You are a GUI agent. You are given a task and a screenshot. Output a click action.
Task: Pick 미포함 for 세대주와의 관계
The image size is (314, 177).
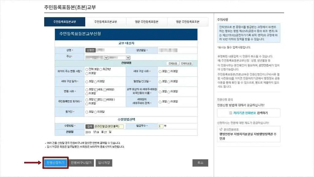pyautogui.click(x=169, y=102)
